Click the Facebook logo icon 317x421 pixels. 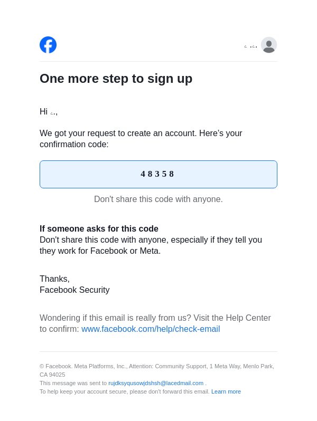coord(48,45)
